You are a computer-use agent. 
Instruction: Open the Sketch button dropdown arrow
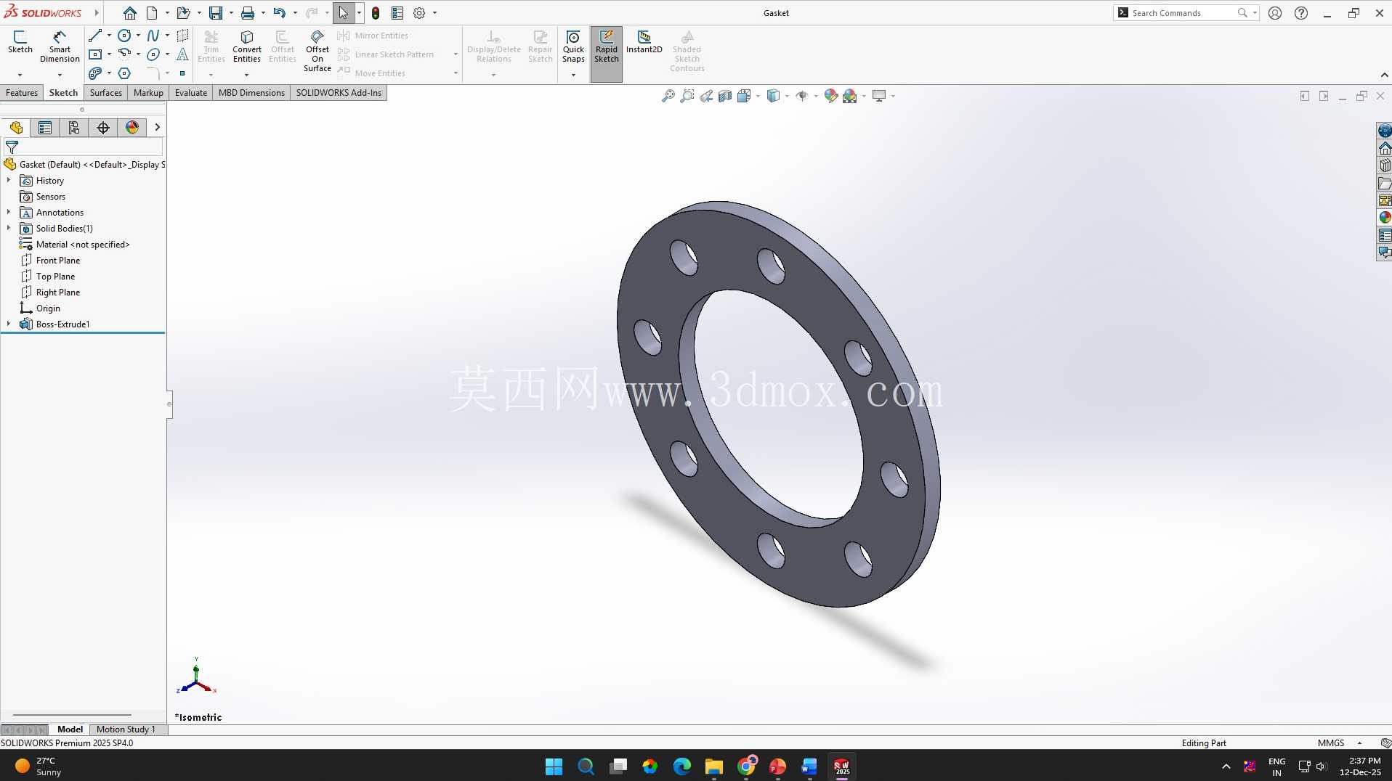tap(20, 75)
